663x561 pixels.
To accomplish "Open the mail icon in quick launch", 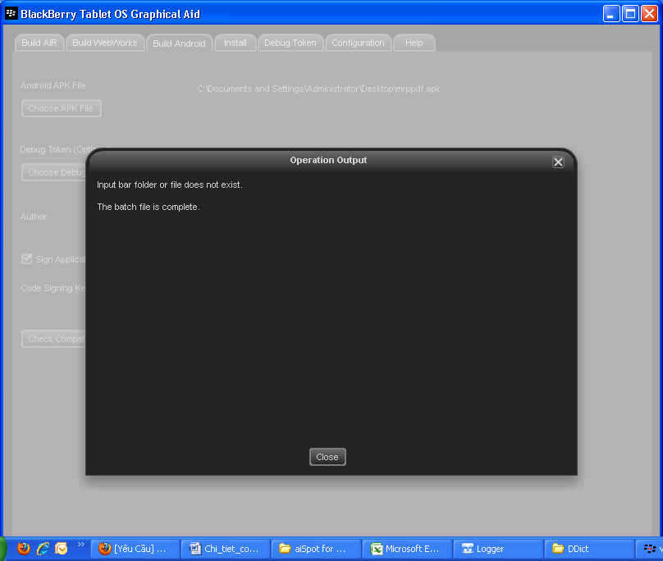I will pos(62,549).
